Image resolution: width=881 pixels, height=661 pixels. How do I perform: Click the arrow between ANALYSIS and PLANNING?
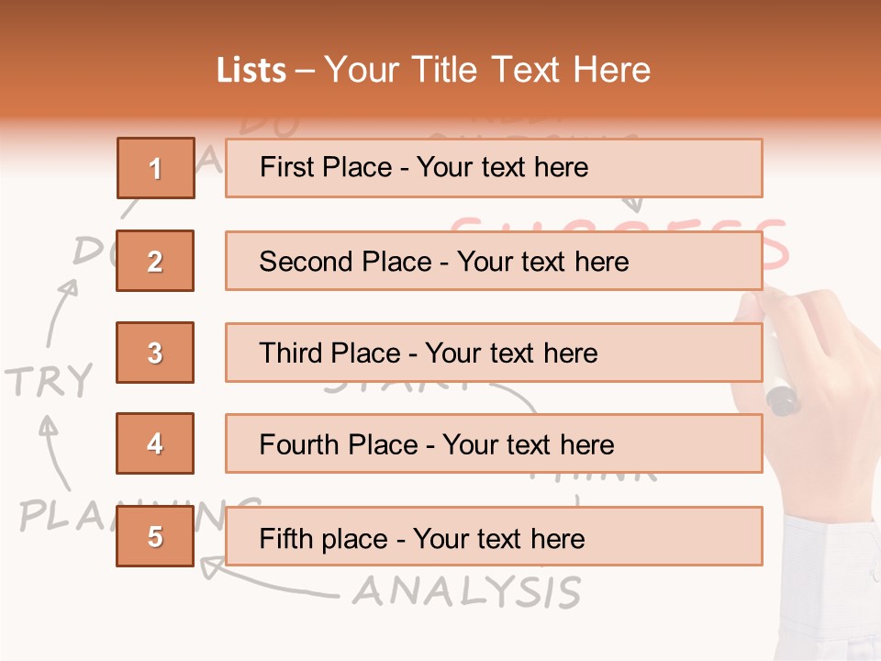[269, 577]
